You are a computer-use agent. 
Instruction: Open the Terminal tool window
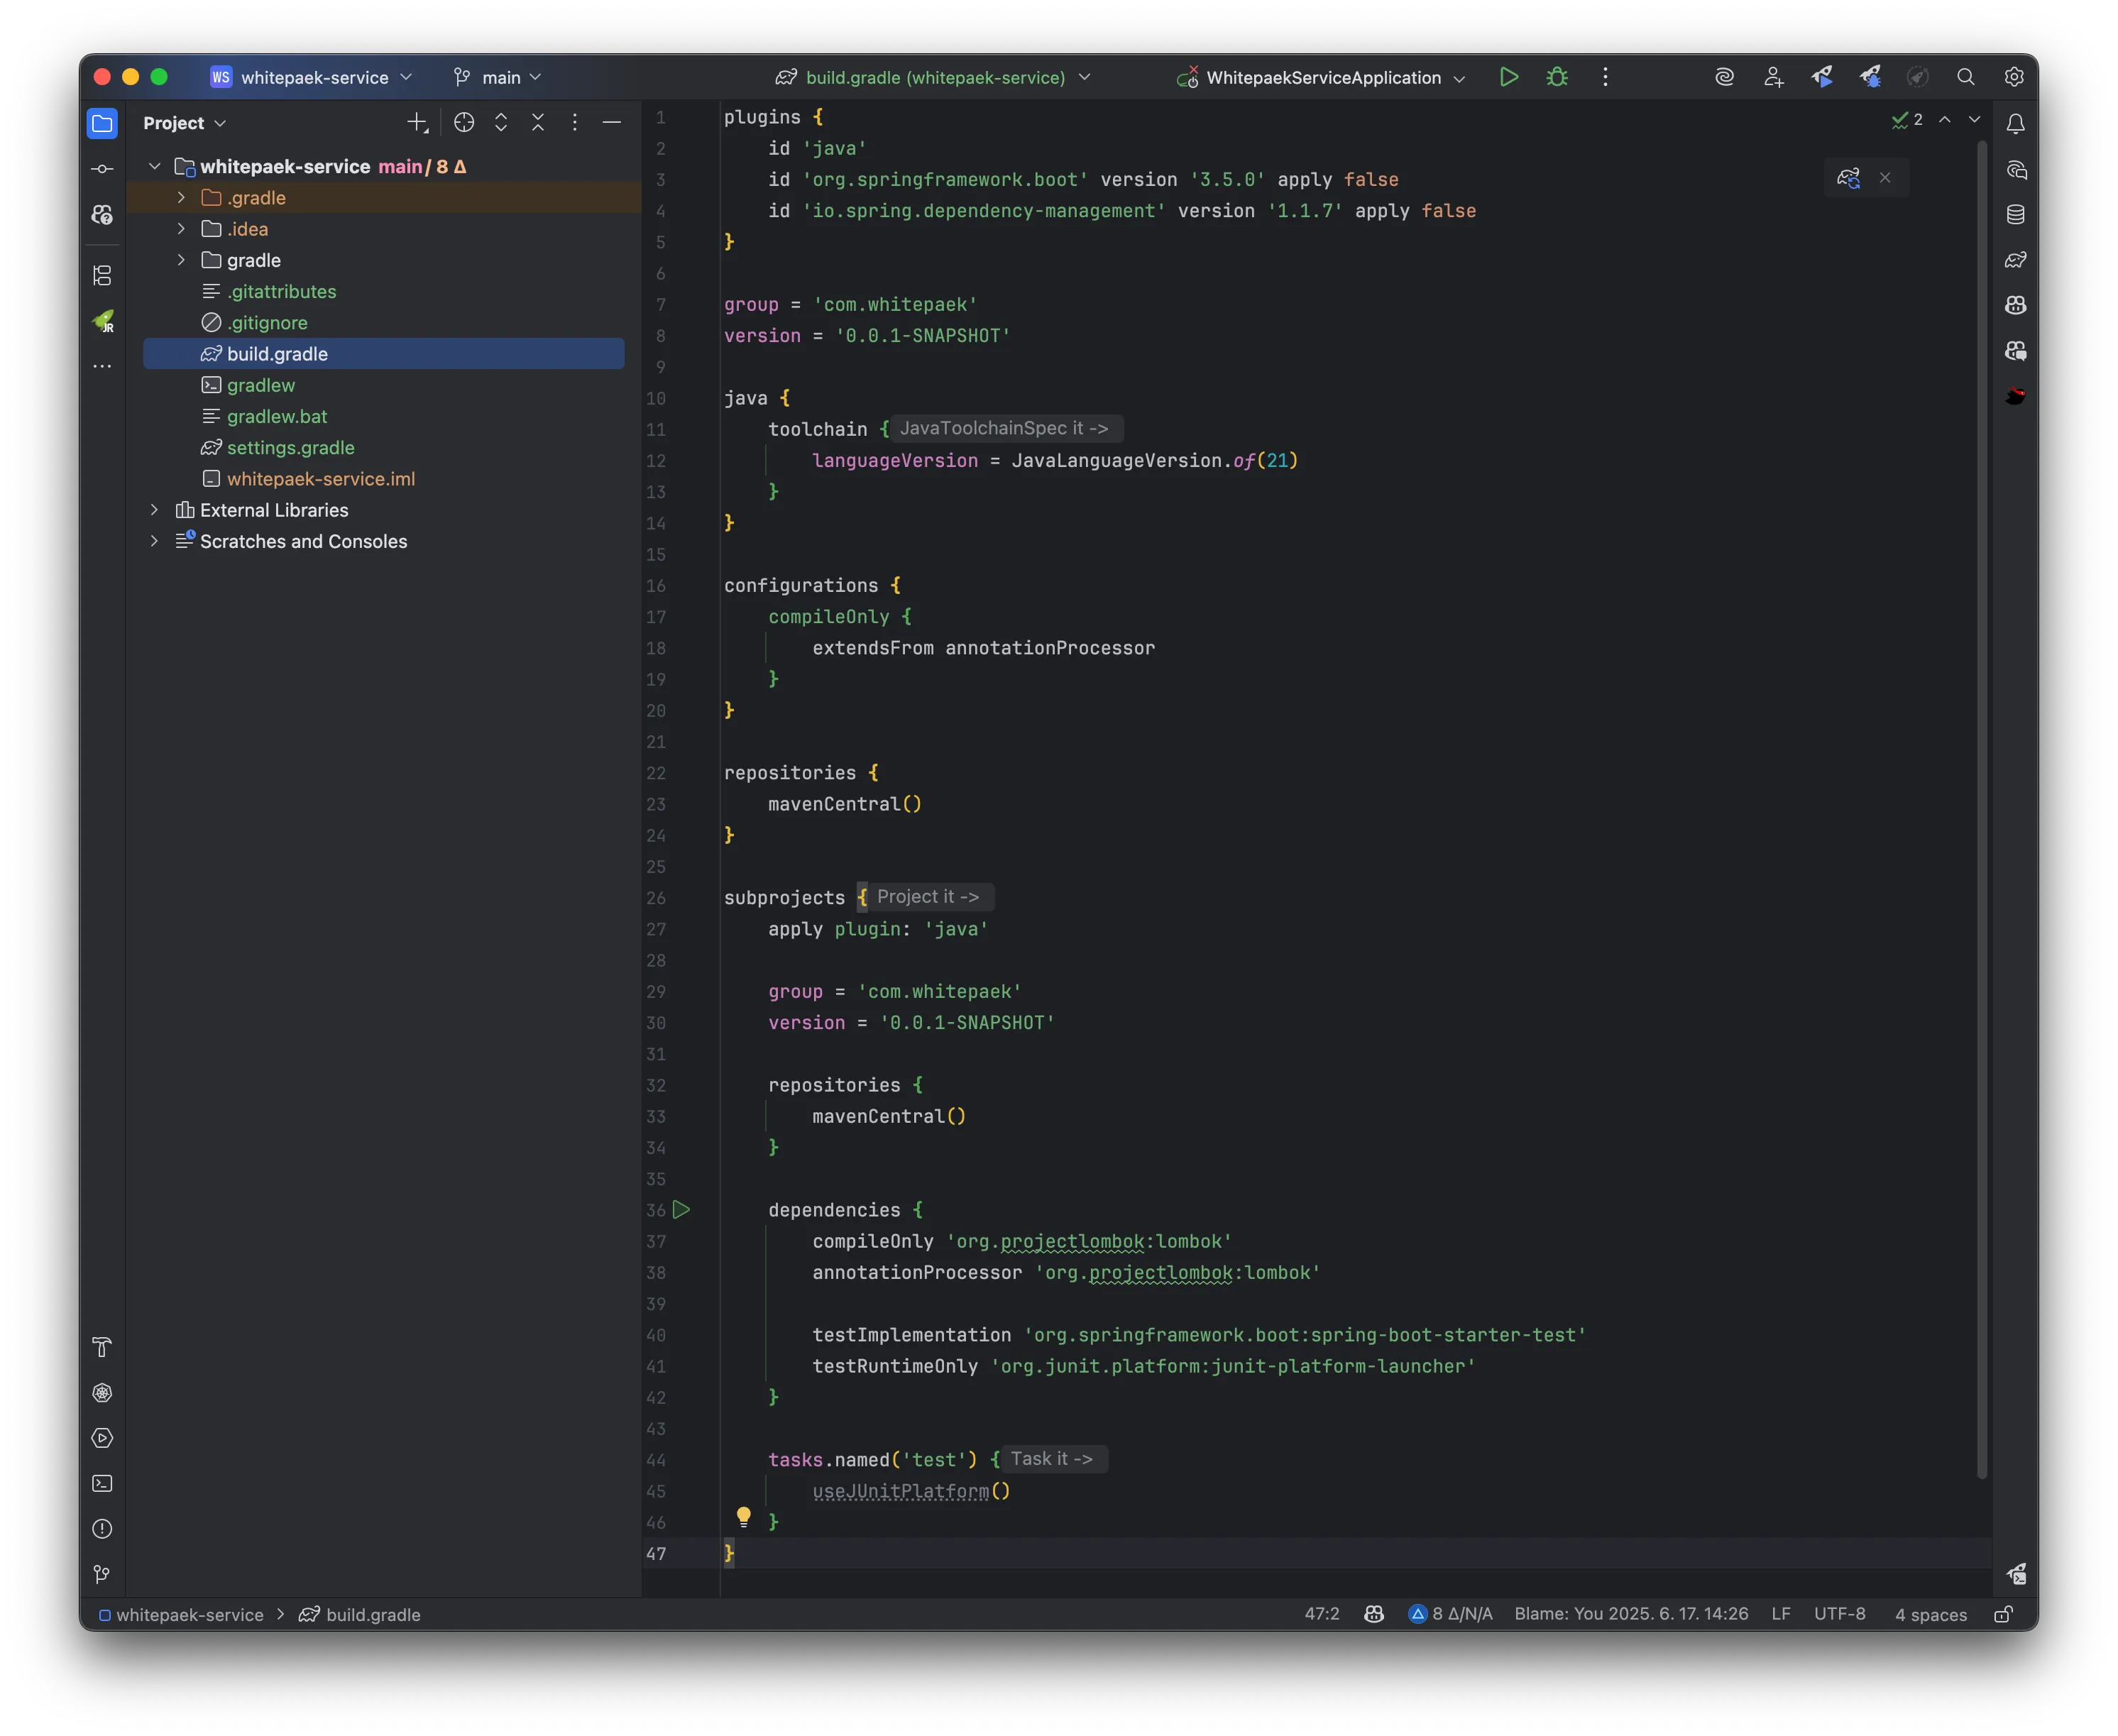tap(102, 1483)
